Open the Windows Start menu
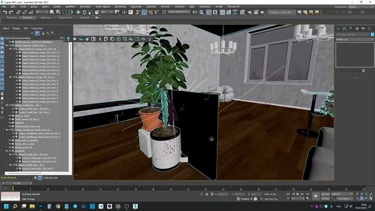 click(x=6, y=206)
